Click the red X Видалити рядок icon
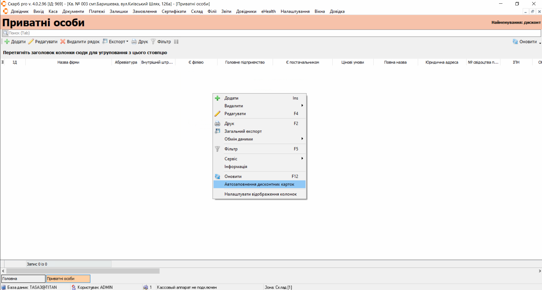The image size is (542, 290). pyautogui.click(x=63, y=42)
